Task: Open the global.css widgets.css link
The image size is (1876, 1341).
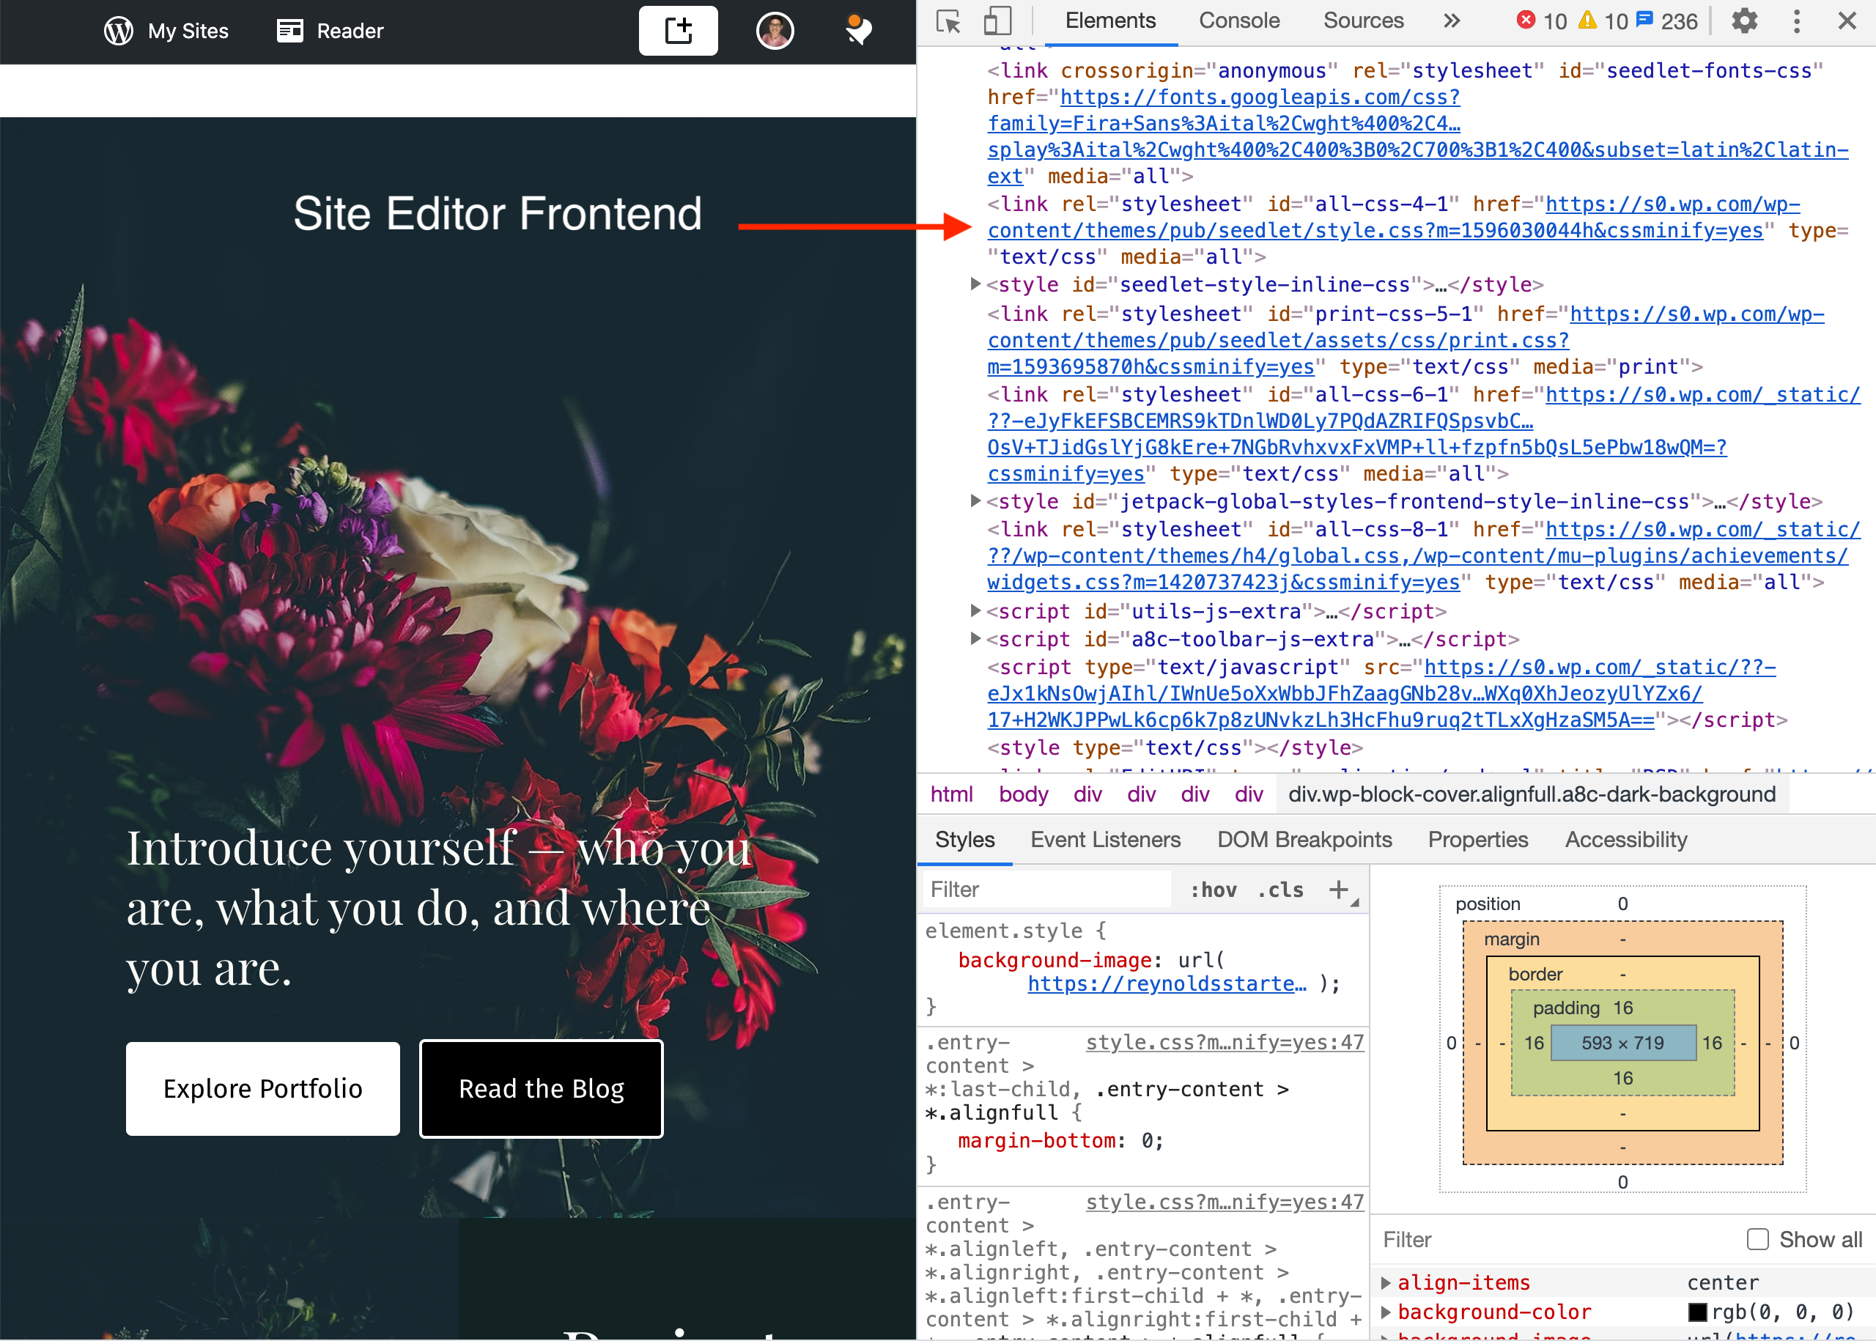Action: click(1424, 555)
